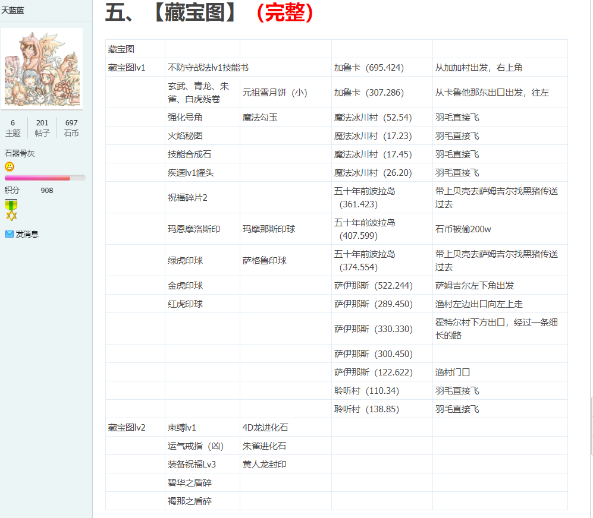Image resolution: width=593 pixels, height=518 pixels.
Task: Open the 697 石币 coin count
Action: pos(71,128)
